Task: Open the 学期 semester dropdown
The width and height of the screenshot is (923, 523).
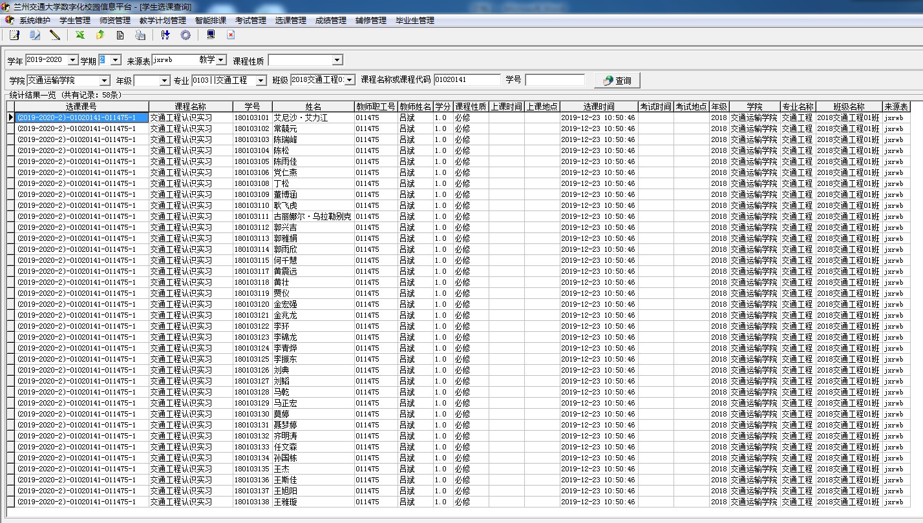Action: coord(116,60)
